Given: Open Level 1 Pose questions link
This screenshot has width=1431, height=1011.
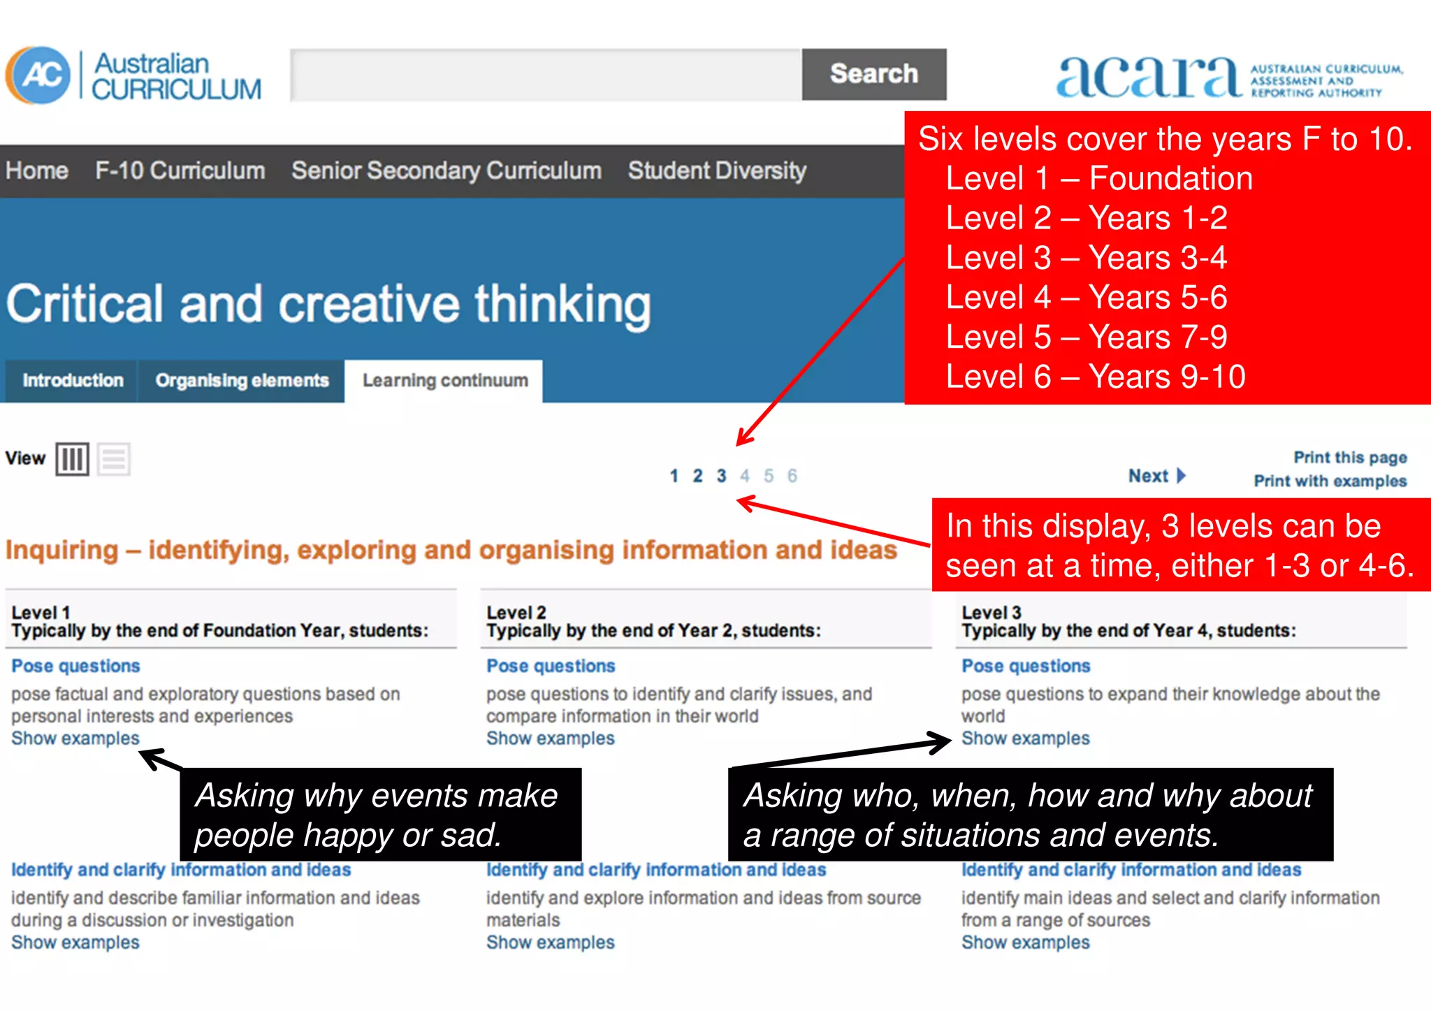Looking at the screenshot, I should tap(75, 666).
